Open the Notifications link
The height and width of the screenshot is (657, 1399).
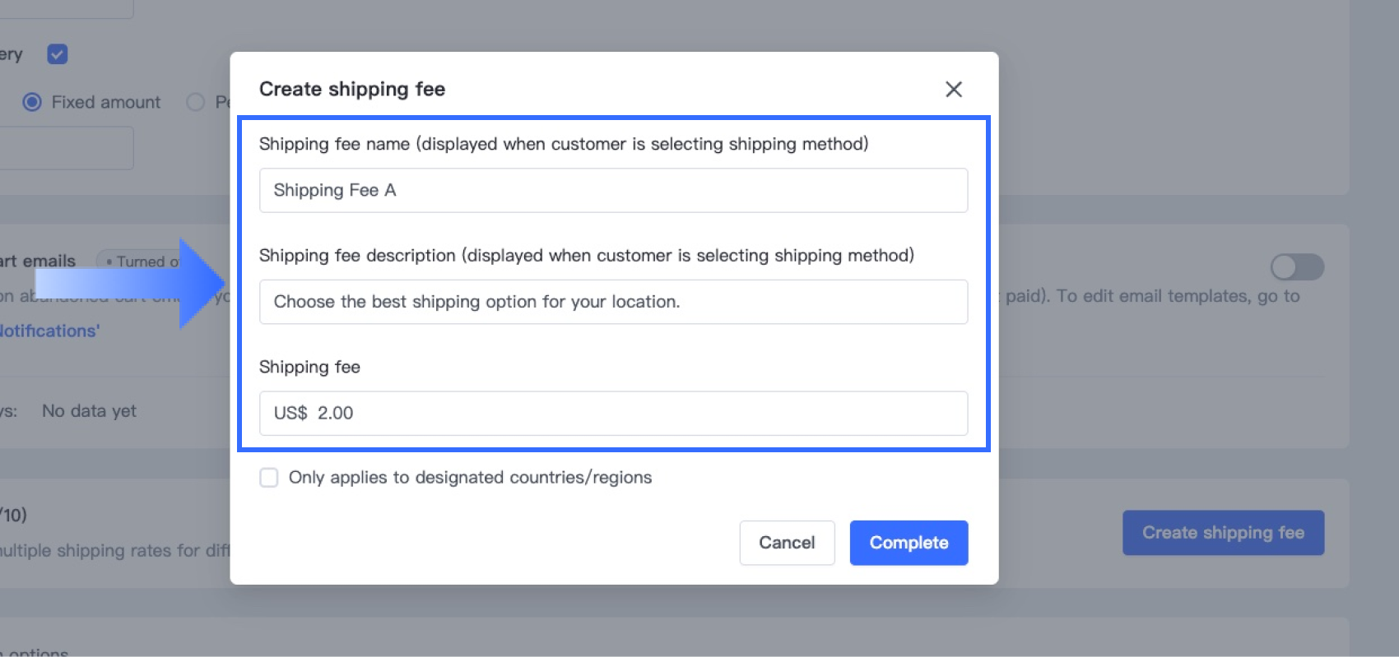click(x=49, y=331)
